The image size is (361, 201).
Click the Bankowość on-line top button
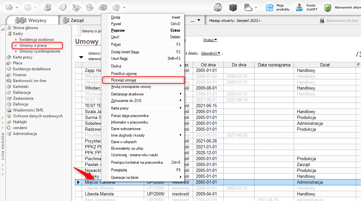[339, 21]
